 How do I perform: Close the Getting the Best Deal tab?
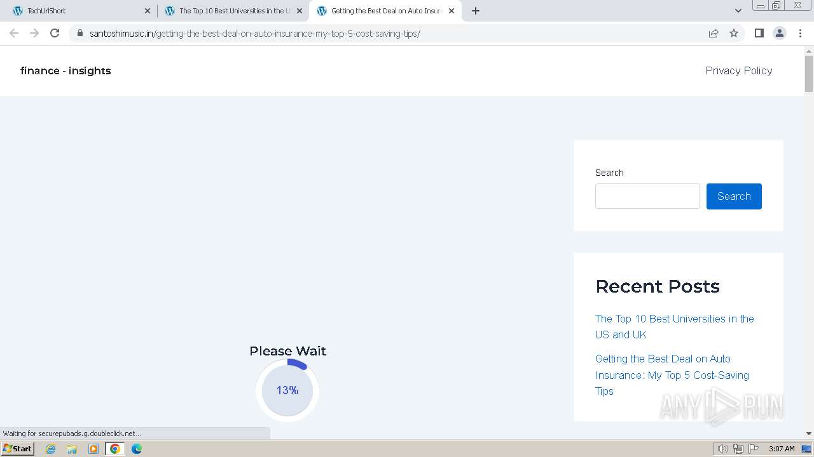452,11
